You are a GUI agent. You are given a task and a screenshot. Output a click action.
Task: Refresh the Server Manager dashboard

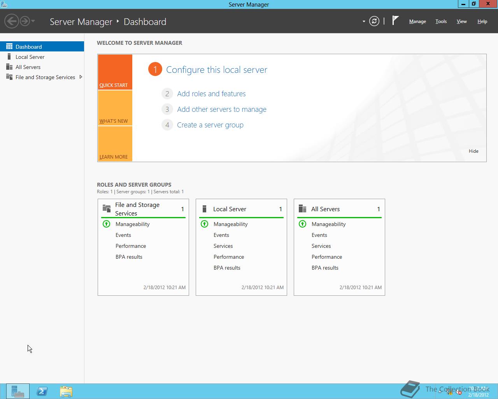374,21
